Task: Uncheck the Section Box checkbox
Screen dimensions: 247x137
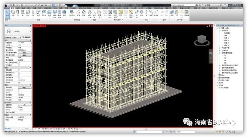Action: pyautogui.click(x=19, y=82)
